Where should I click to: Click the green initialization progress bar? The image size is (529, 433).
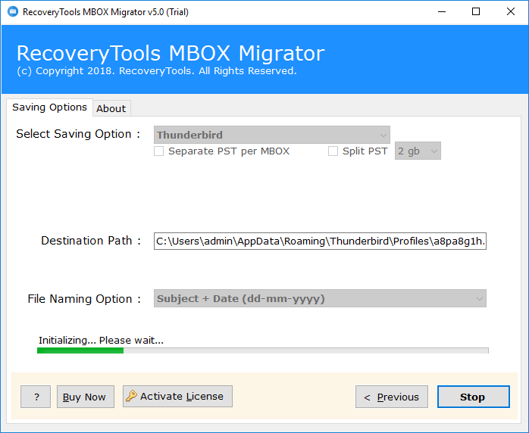pyautogui.click(x=262, y=350)
